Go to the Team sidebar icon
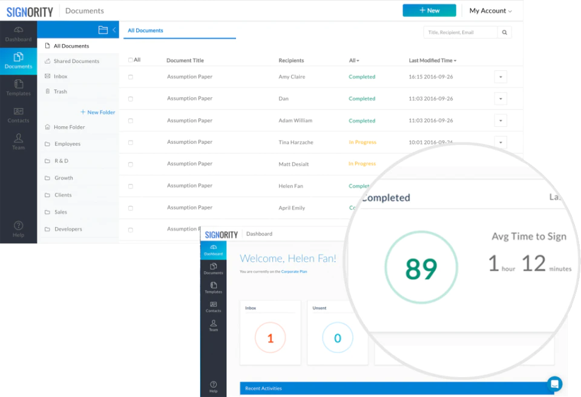 click(18, 142)
